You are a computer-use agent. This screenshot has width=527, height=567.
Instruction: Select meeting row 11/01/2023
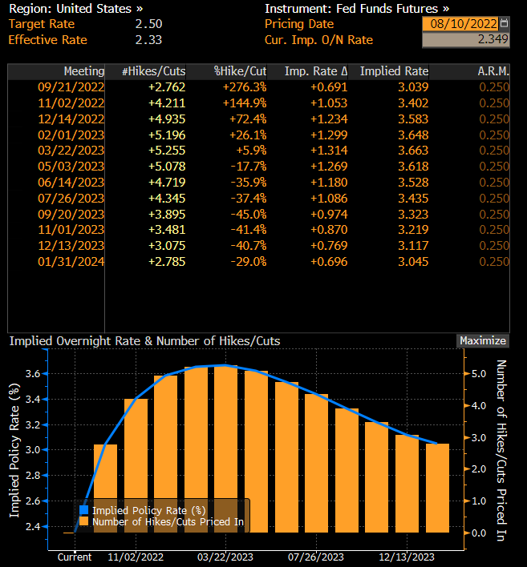click(x=258, y=230)
